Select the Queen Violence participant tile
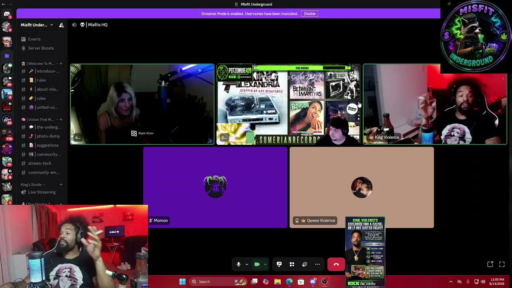 [x=362, y=188]
